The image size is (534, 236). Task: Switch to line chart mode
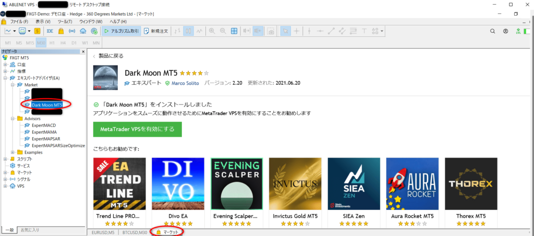click(x=200, y=31)
